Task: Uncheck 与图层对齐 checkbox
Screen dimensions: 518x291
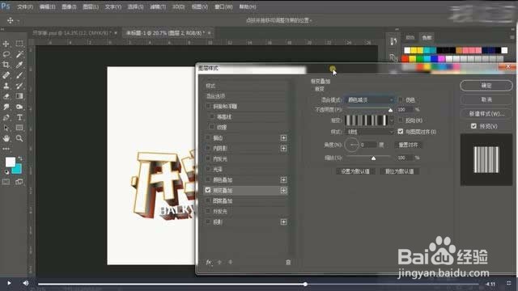Action: pos(401,131)
